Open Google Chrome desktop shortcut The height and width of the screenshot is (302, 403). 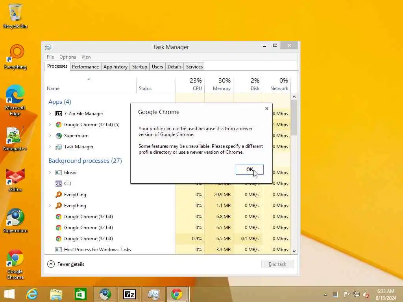[x=15, y=265]
